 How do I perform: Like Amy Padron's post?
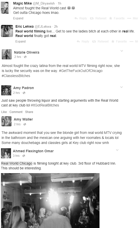[4, 112]
